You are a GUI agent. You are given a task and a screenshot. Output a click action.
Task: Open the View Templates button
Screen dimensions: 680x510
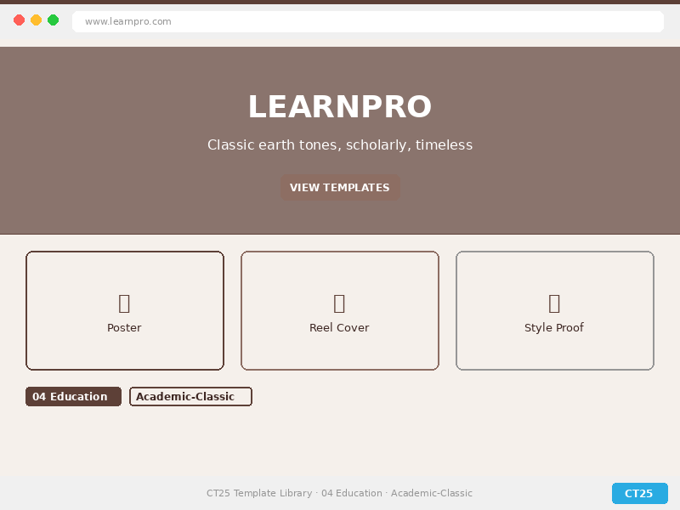340,188
